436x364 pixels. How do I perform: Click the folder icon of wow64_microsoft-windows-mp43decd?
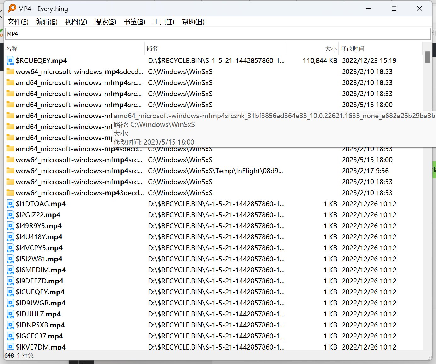[10, 193]
